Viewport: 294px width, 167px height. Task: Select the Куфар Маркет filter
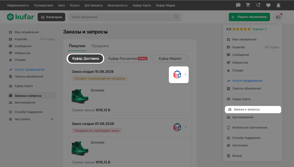170,59
